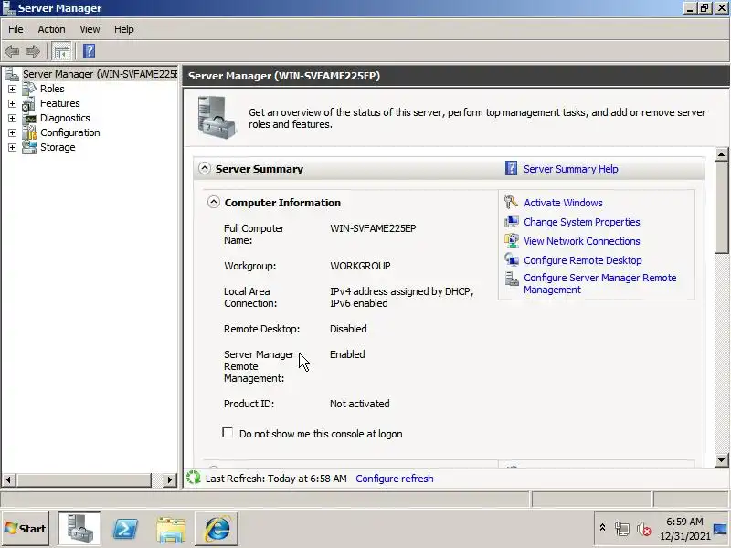Viewport: 731px width, 548px height.
Task: Click the Change System Properties link
Action: tap(581, 222)
